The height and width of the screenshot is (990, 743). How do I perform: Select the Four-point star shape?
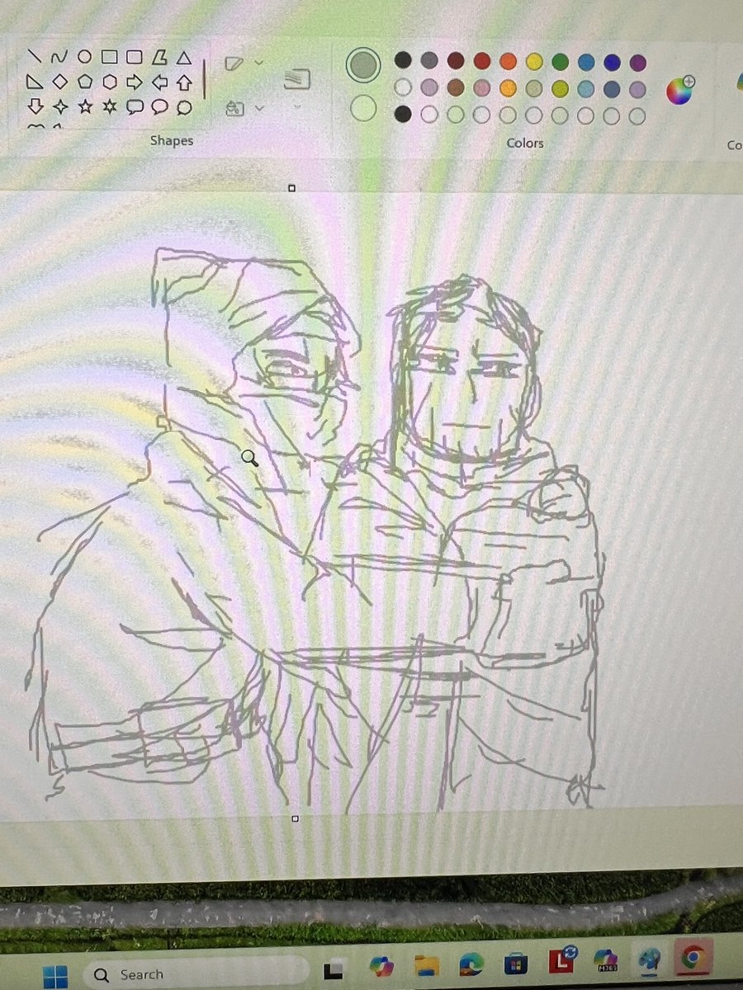coord(59,106)
